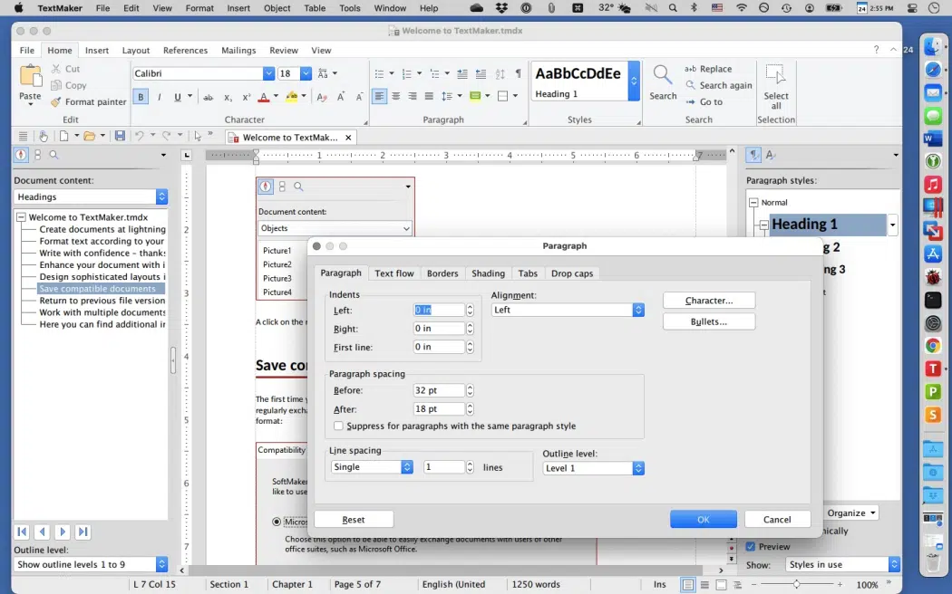The width and height of the screenshot is (952, 594).
Task: Open the Line spacing Single dropdown
Action: click(x=407, y=467)
